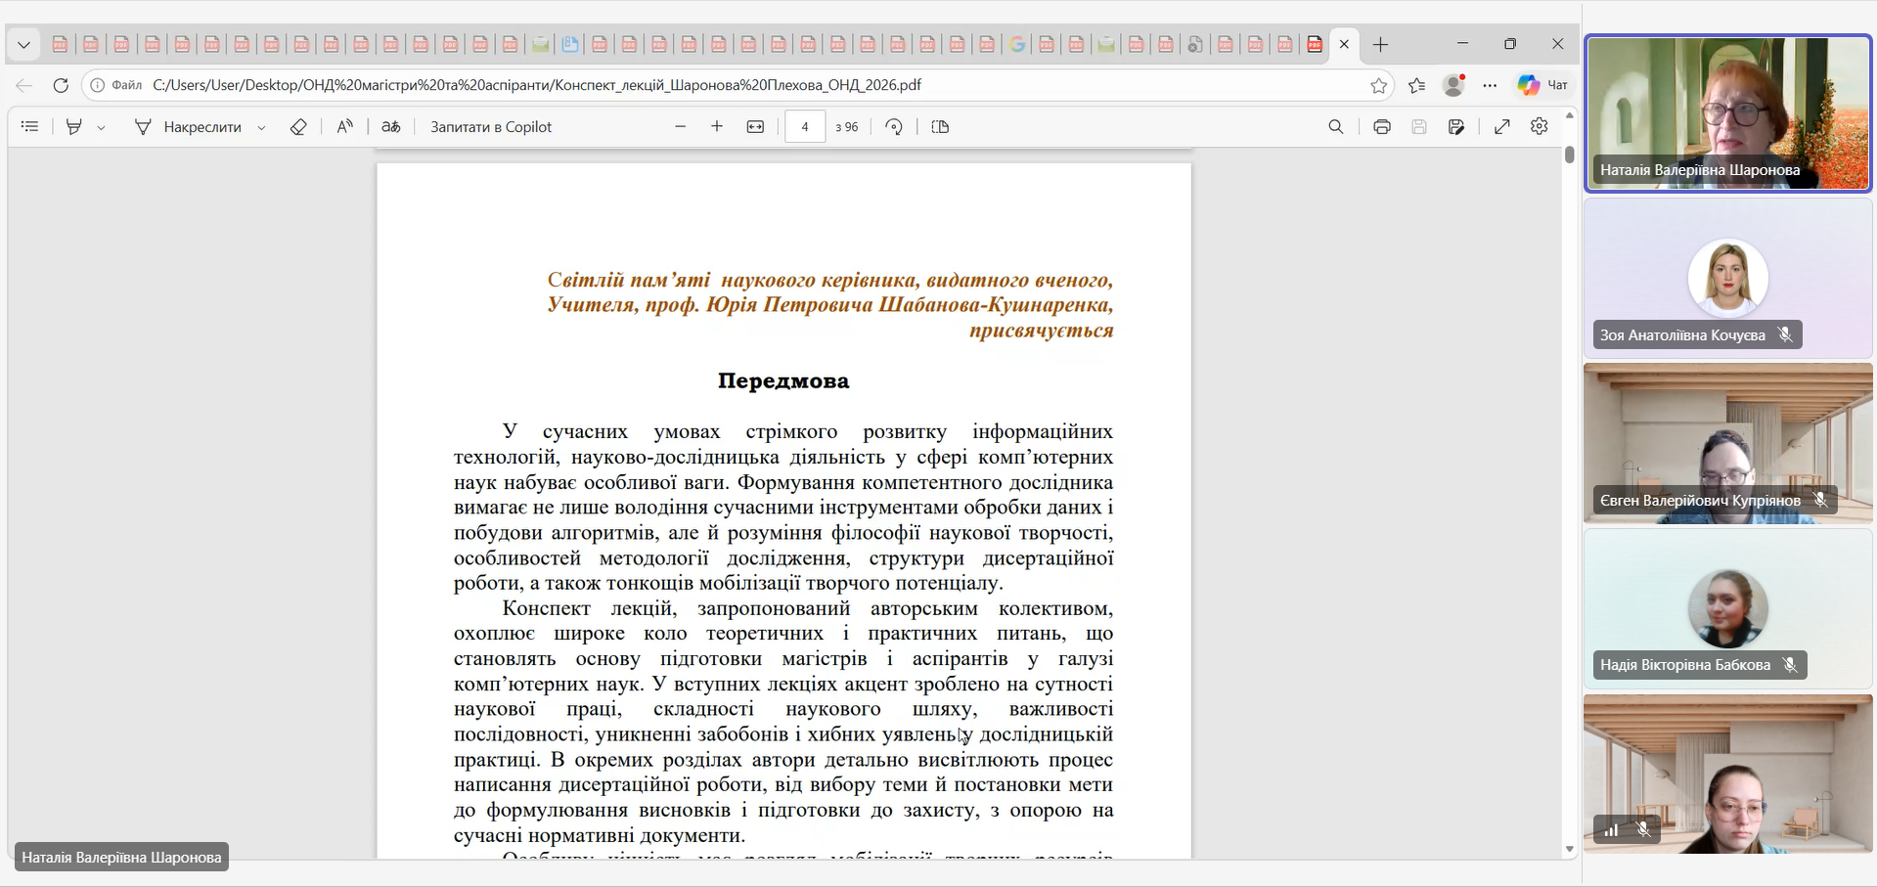Rotate the PDF page
Screen dimensions: 1877x887
click(894, 127)
